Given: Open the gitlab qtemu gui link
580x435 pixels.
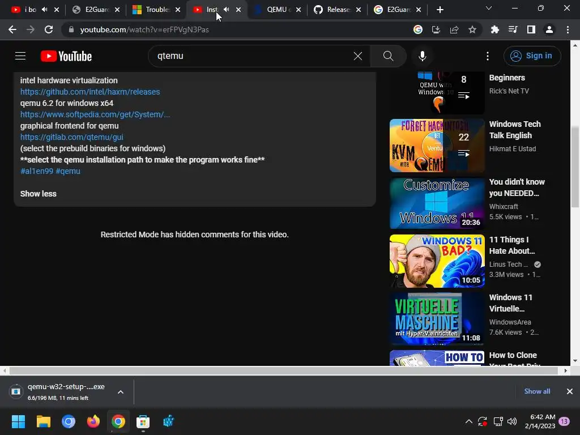Looking at the screenshot, I should (x=72, y=137).
